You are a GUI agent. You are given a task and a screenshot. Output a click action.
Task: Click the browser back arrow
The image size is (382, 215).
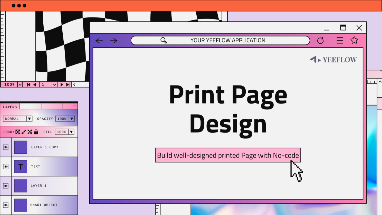(99, 41)
